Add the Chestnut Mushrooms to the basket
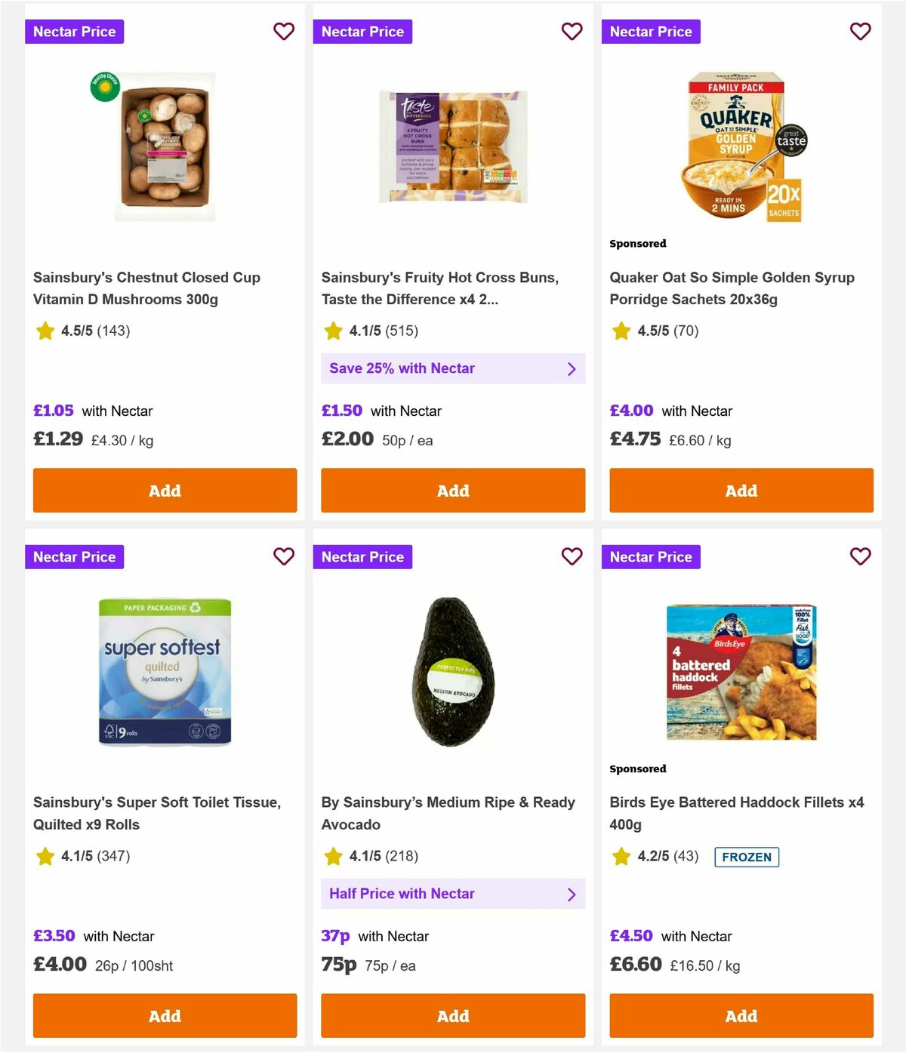The width and height of the screenshot is (906, 1053). coord(165,490)
